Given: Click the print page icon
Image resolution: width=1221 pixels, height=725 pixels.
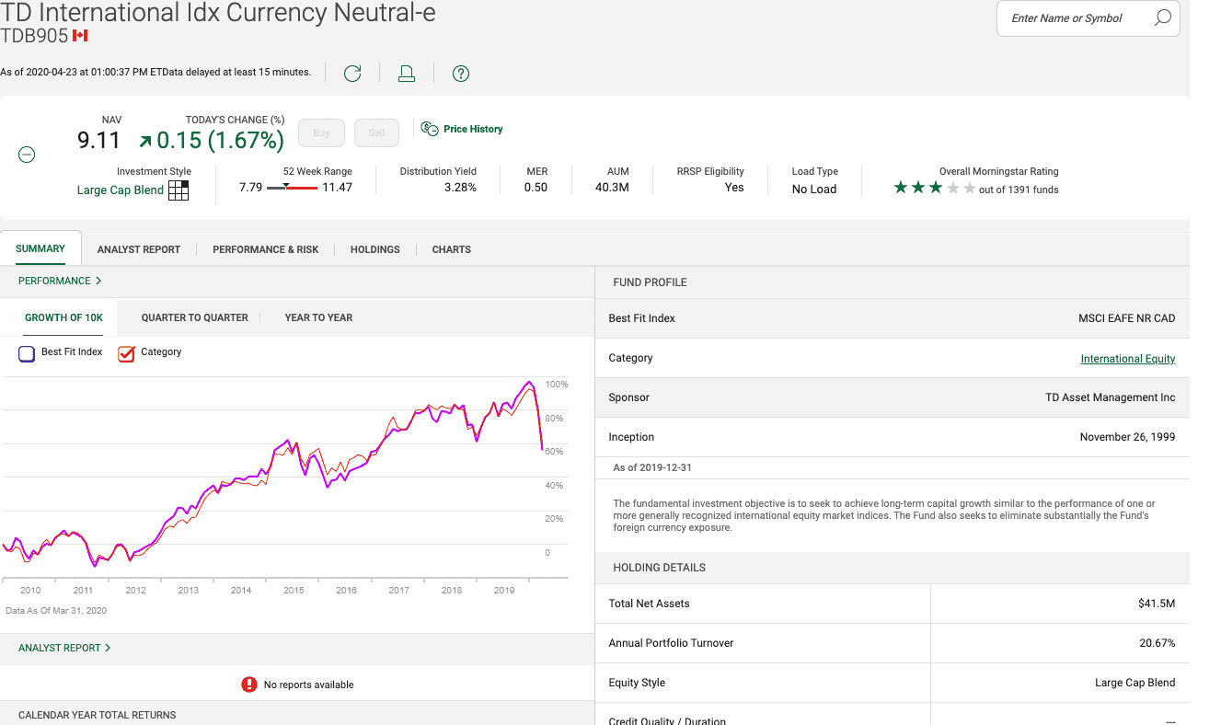Looking at the screenshot, I should point(407,74).
